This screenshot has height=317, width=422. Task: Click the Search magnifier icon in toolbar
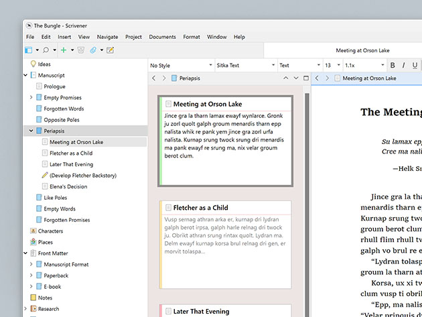coord(46,50)
